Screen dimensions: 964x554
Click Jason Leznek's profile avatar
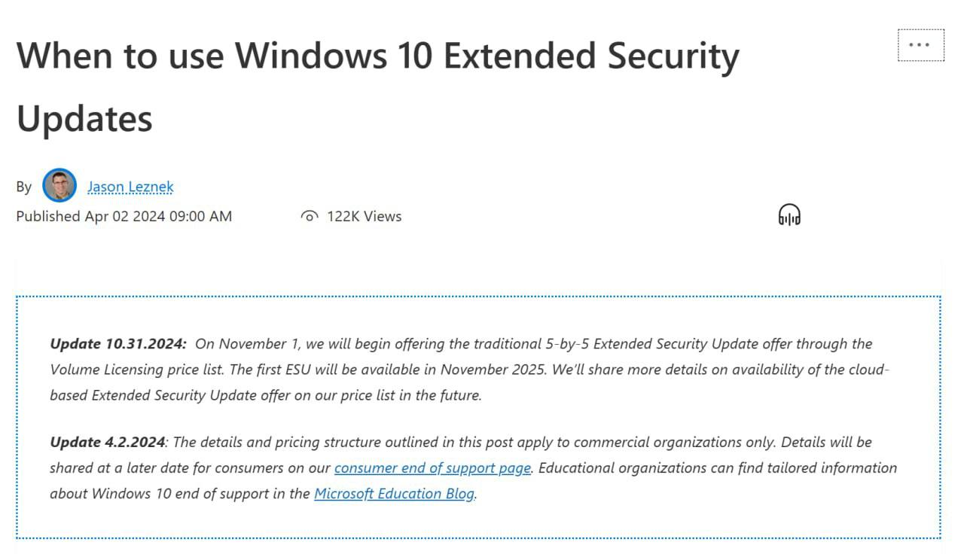(x=59, y=185)
